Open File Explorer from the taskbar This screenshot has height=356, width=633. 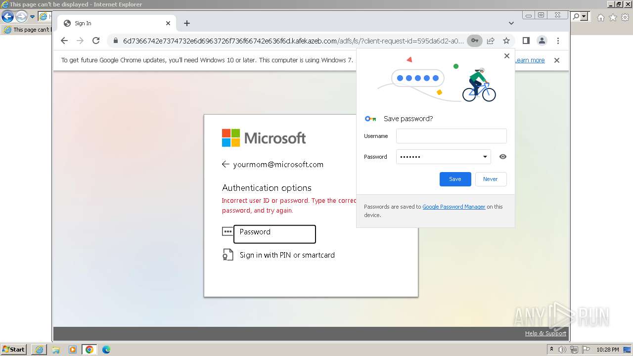point(56,350)
